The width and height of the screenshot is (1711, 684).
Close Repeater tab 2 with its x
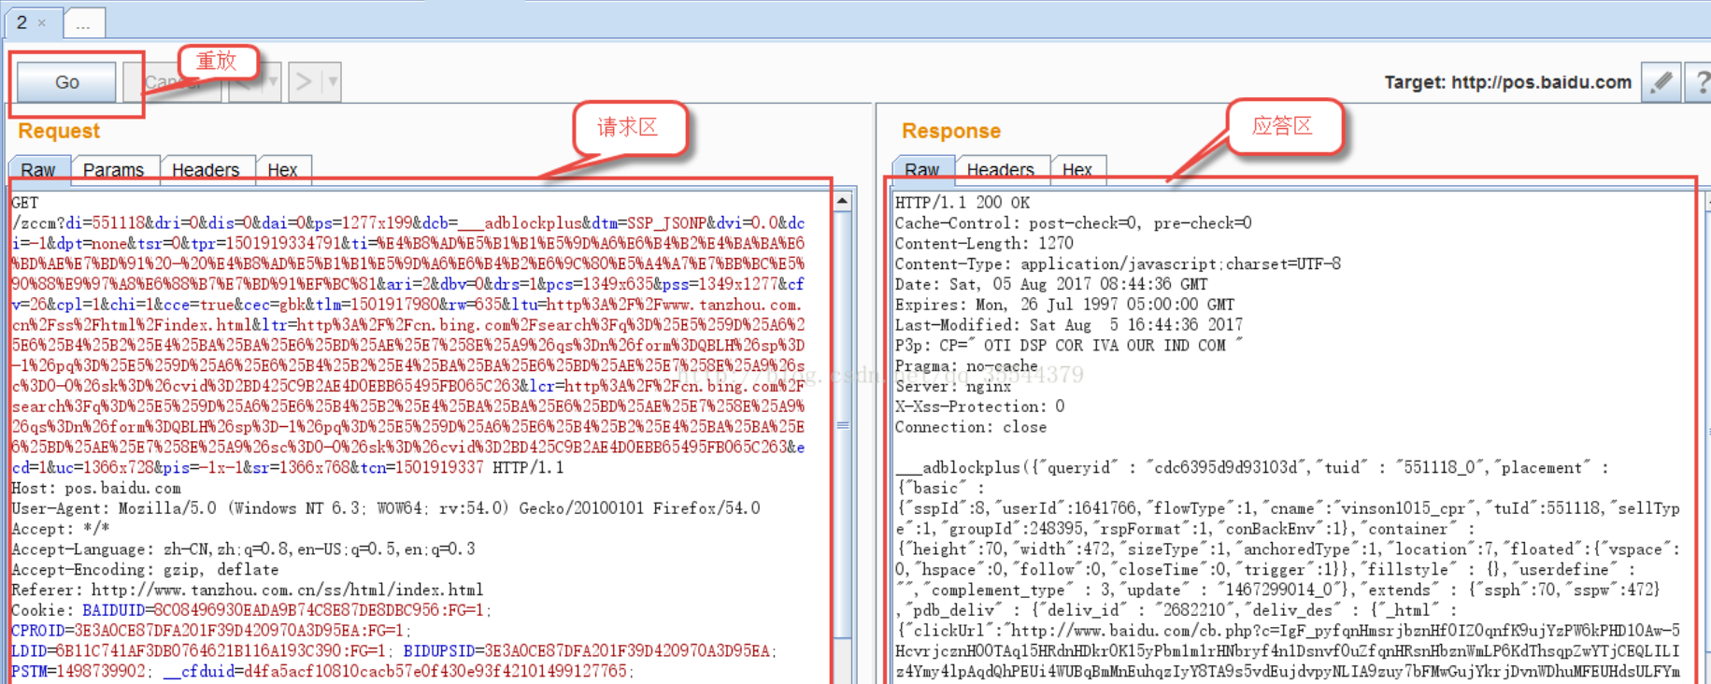42,23
